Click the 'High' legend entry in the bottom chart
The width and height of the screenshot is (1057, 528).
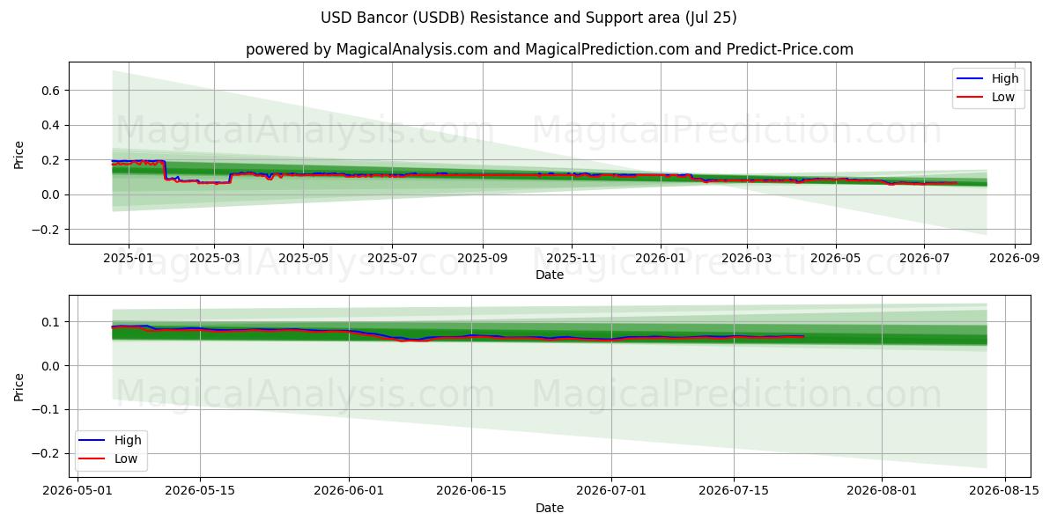click(x=128, y=440)
